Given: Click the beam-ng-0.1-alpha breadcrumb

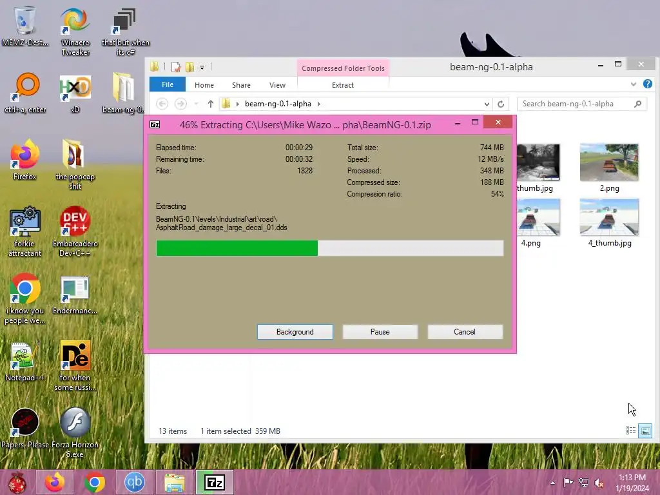Looking at the screenshot, I should pyautogui.click(x=278, y=104).
